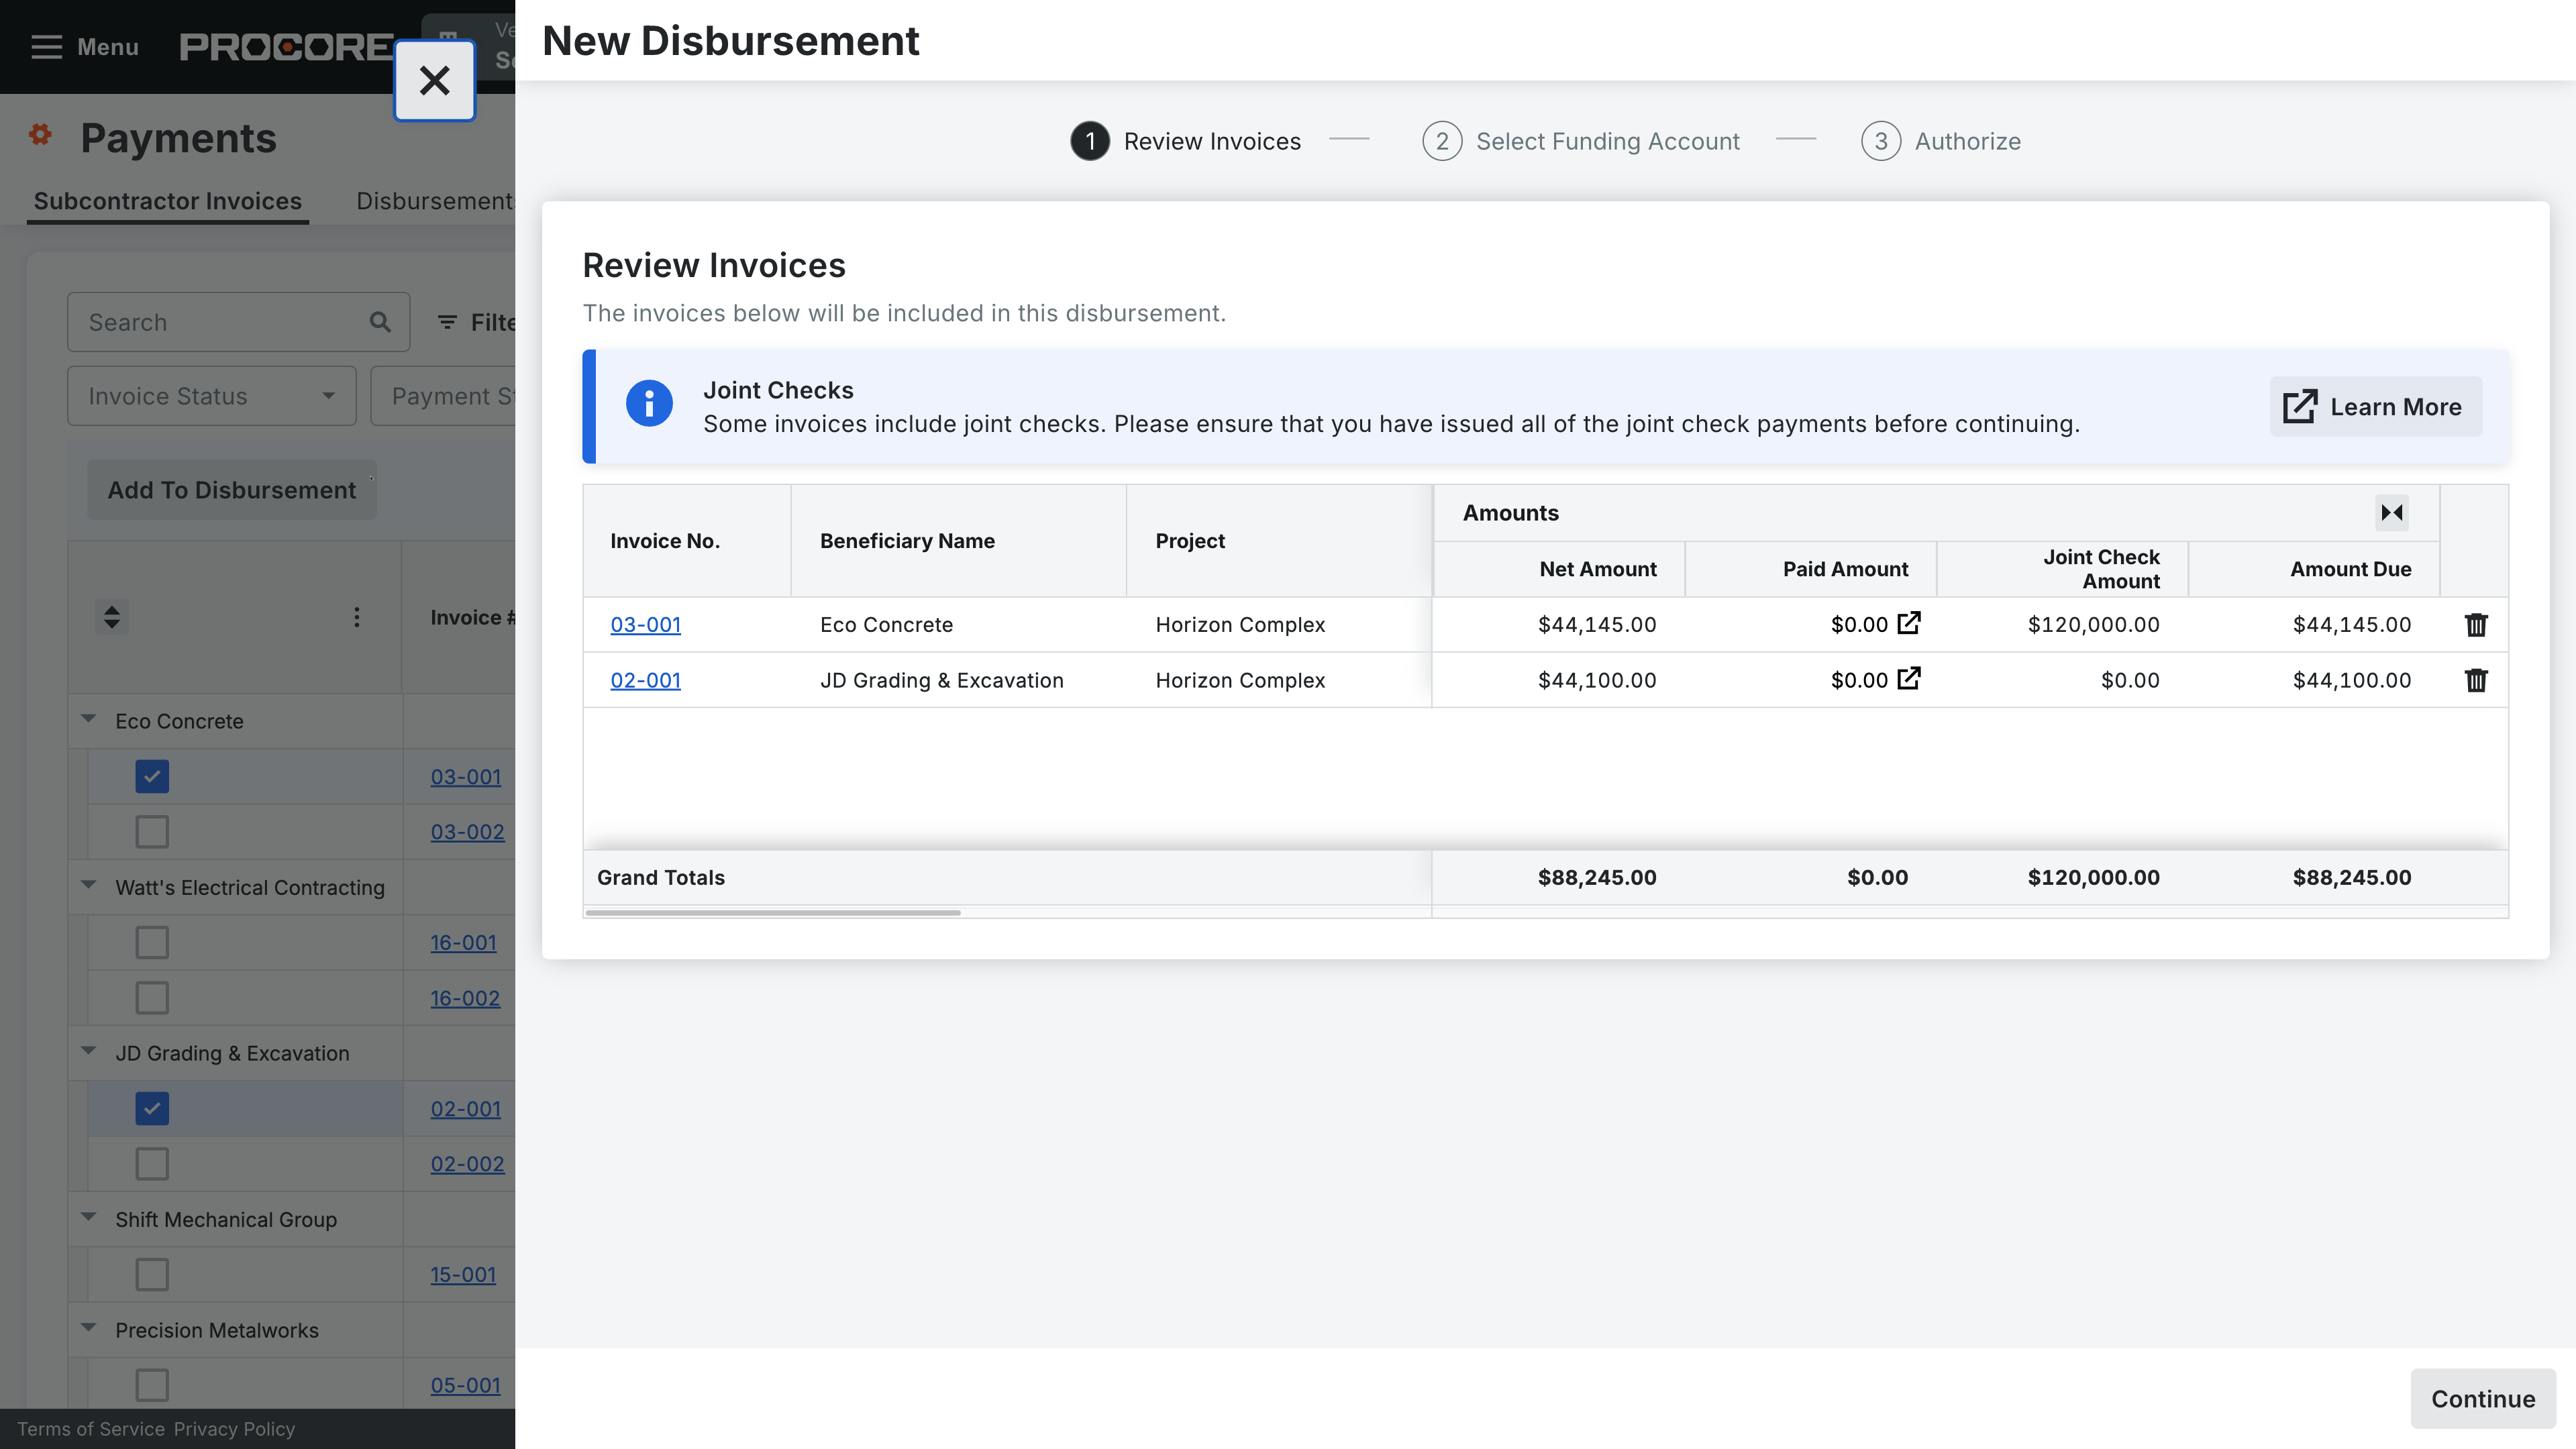
Task: Collapse the Eco Concrete group
Action: click(89, 720)
